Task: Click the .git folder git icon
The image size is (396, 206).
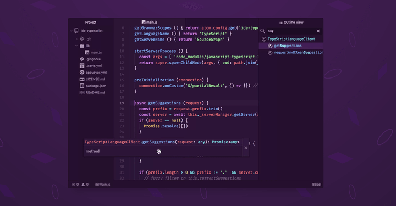Action: [x=82, y=39]
